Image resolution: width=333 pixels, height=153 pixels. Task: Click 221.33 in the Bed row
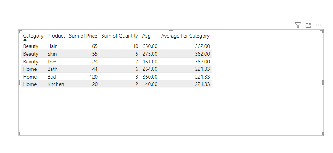click(x=203, y=77)
